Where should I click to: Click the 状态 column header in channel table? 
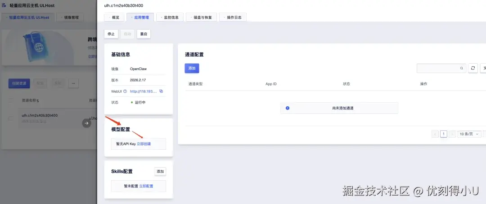[346, 84]
